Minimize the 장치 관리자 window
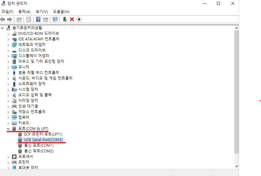Viewport: 261px width, 176px height. pyautogui.click(x=205, y=3)
